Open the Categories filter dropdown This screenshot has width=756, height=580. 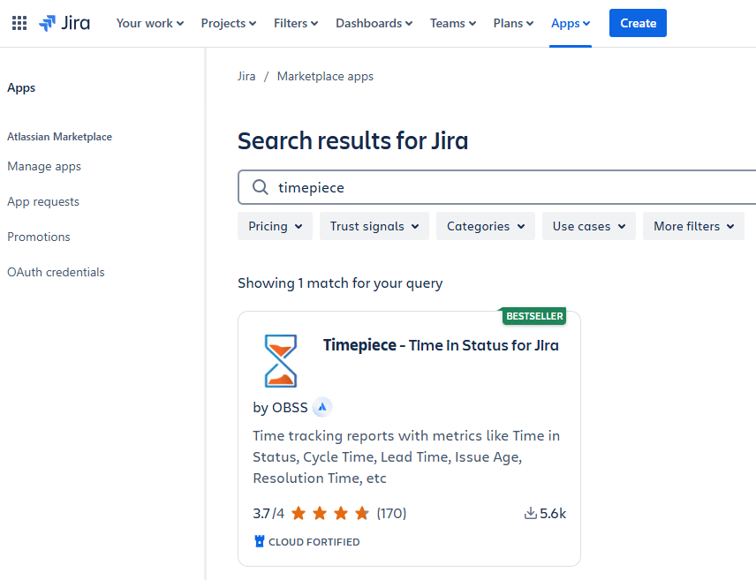486,226
